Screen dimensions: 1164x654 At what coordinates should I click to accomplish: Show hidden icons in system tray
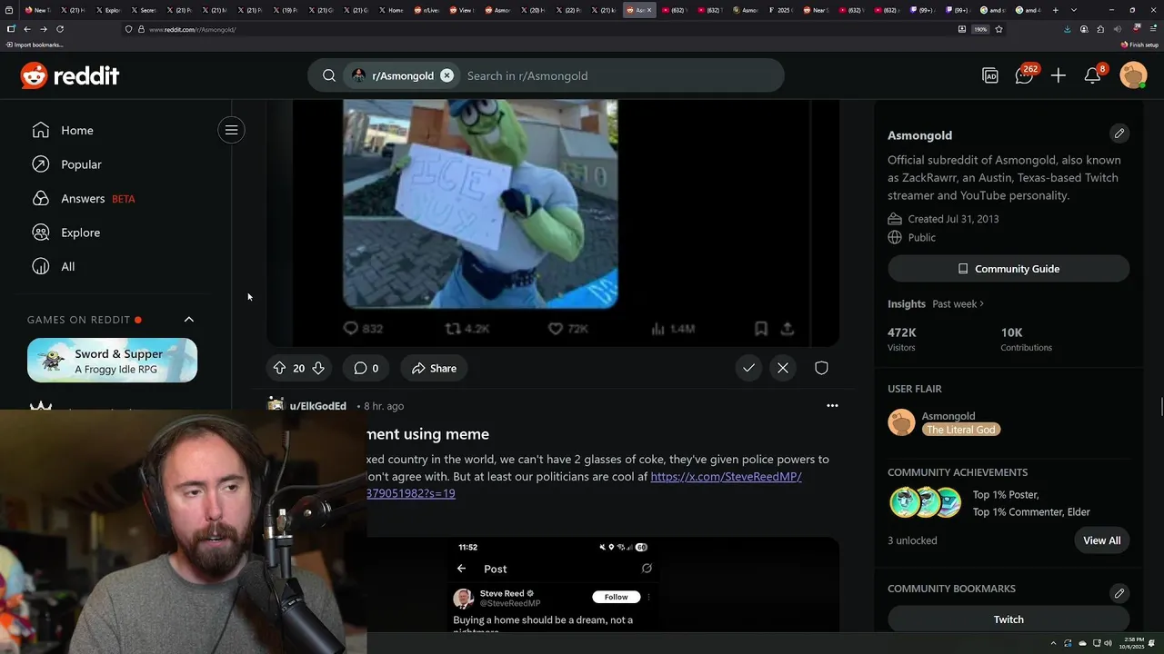(1053, 643)
